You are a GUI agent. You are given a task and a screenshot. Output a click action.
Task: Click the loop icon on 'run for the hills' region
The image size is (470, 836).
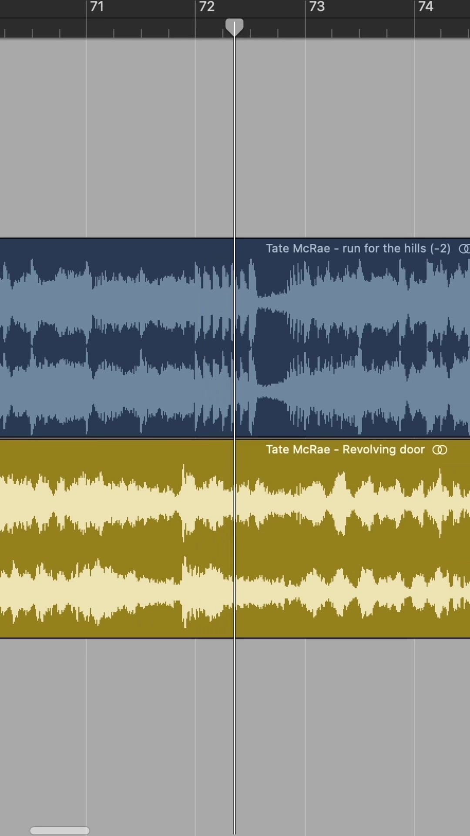(464, 249)
